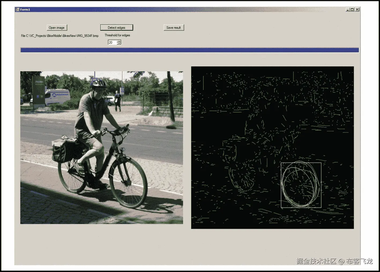Minimize the Form1 window
This screenshot has width=380, height=272.
pos(348,9)
